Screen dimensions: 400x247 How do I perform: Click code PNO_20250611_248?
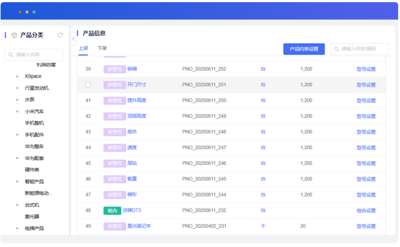[x=204, y=132]
